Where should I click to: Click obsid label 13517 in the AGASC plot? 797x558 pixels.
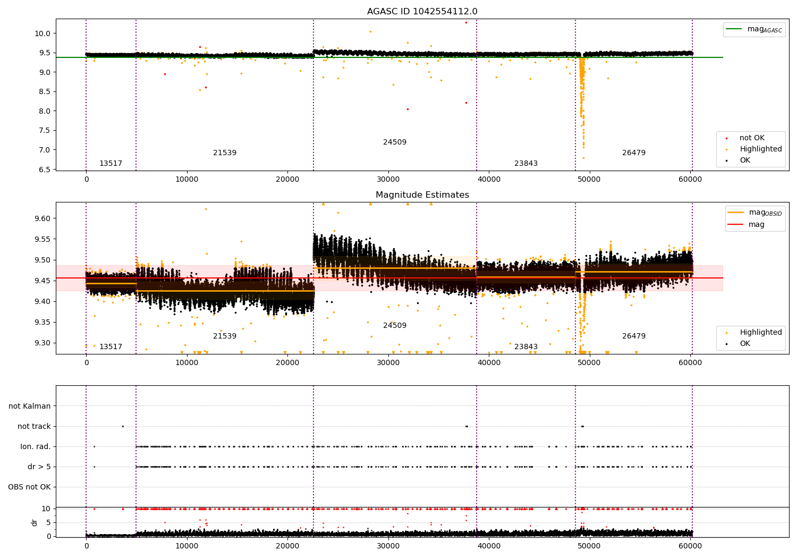111,164
